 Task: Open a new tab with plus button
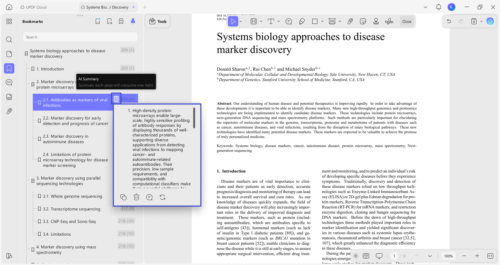click(x=145, y=7)
